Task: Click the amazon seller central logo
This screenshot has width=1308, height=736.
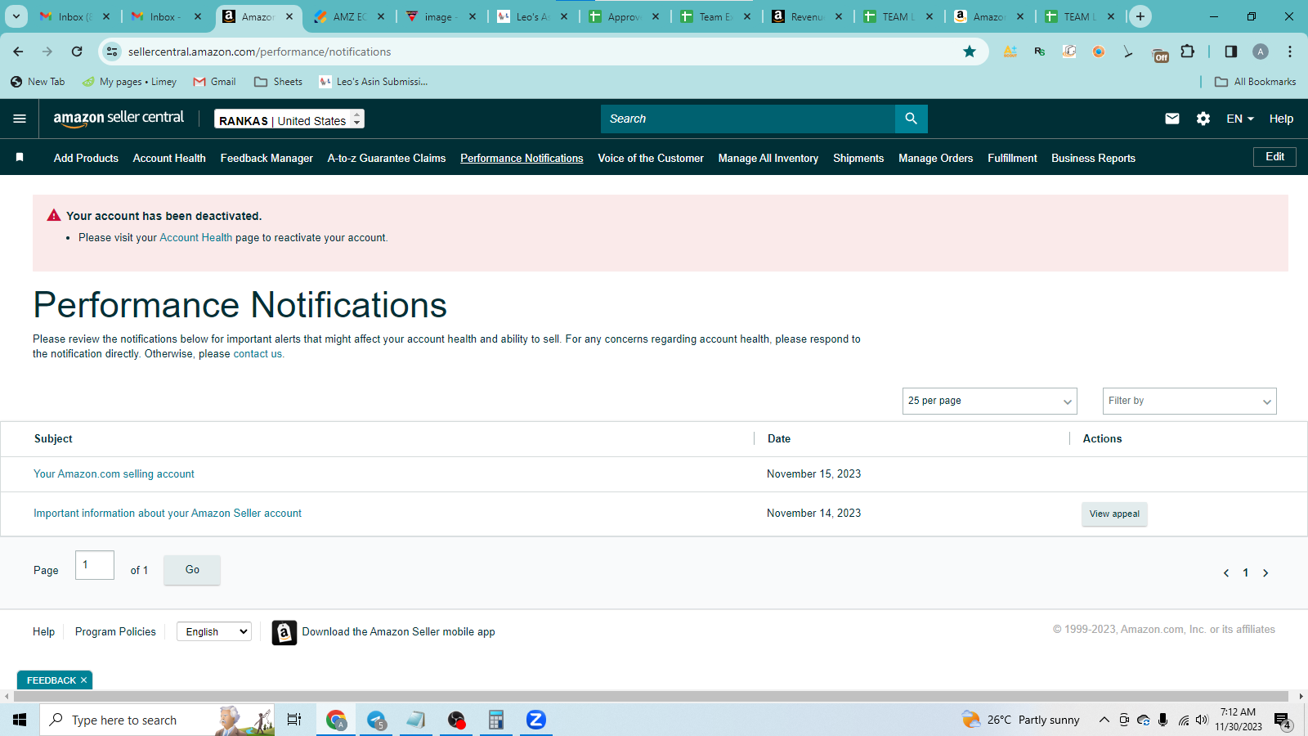Action: click(x=119, y=119)
